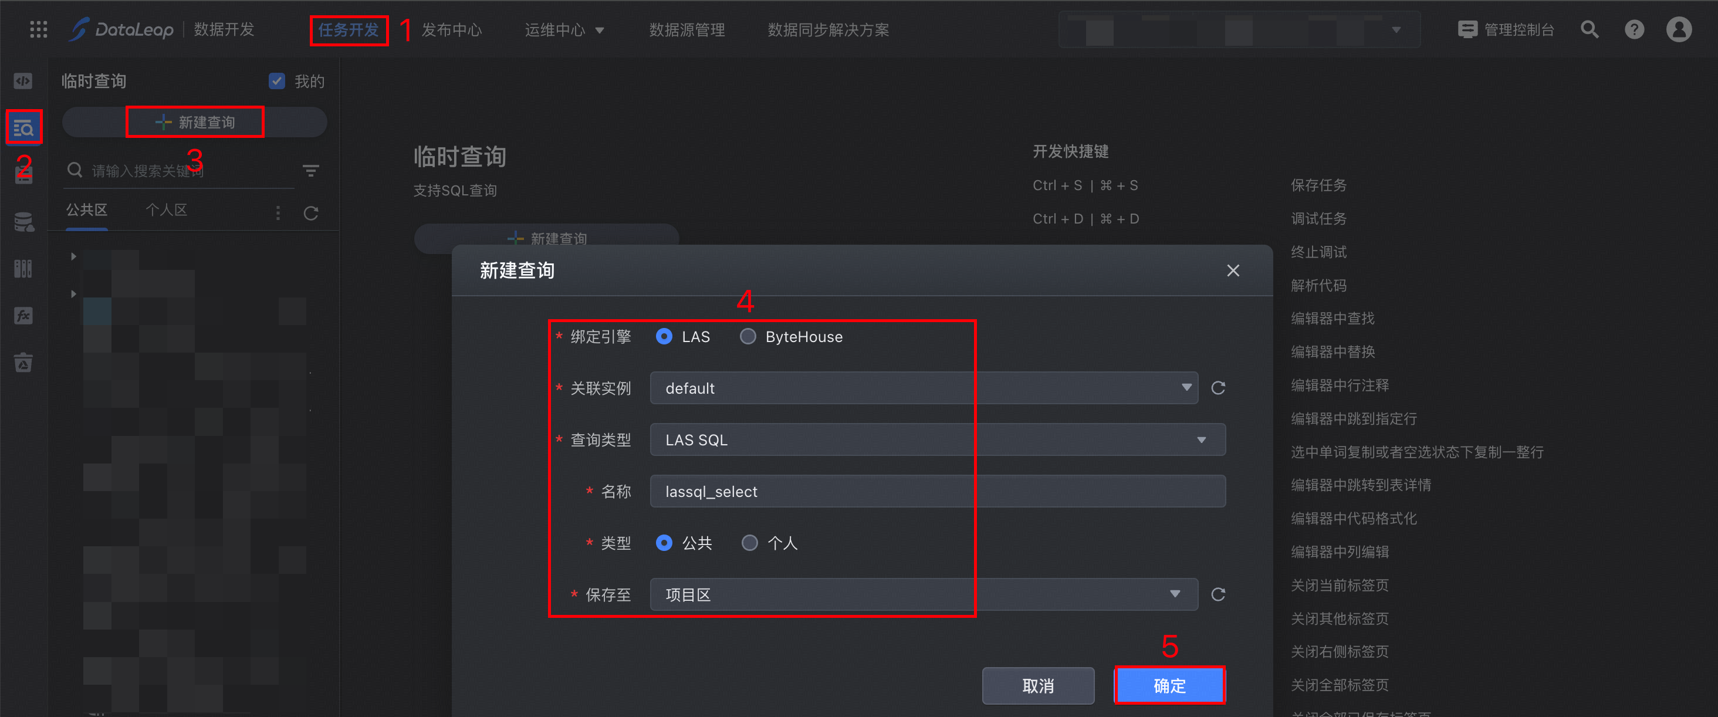Click the temporary query sidebar icon
1718x717 pixels.
point(23,127)
